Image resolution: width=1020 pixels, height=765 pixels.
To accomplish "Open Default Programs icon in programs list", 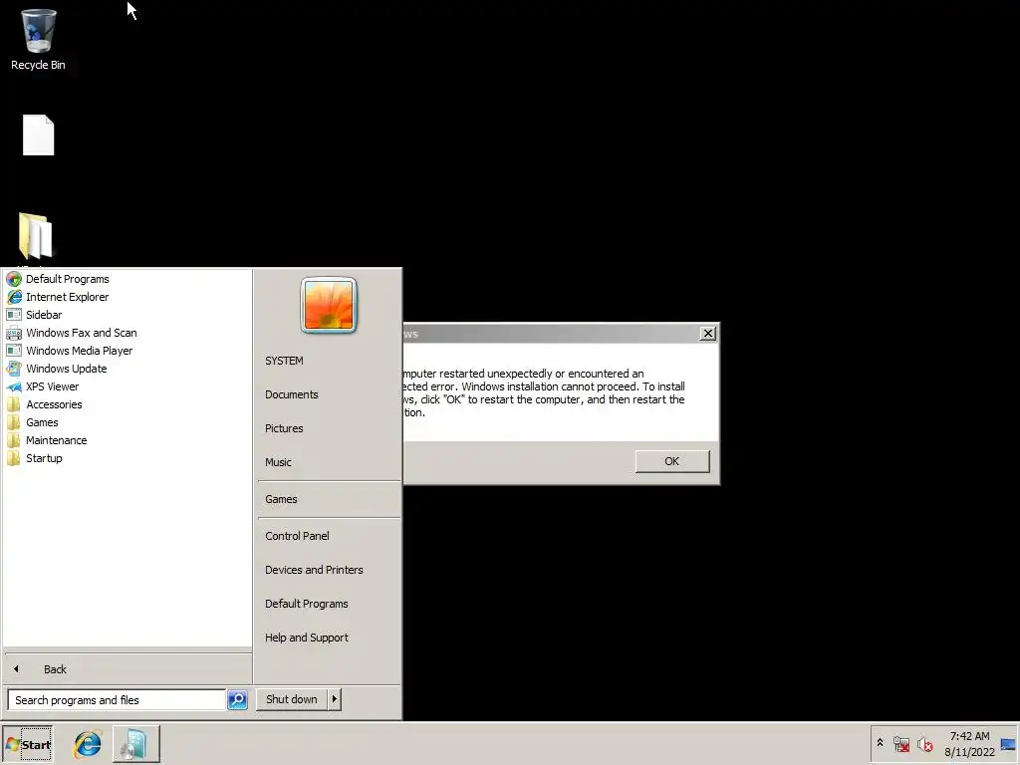I will (x=14, y=279).
